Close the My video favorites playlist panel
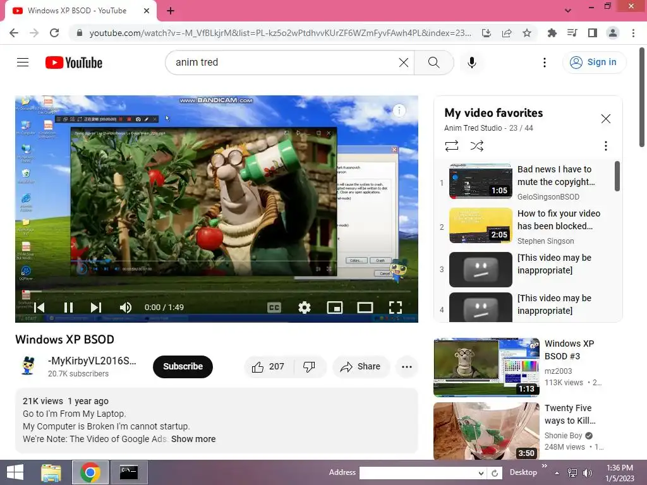 pyautogui.click(x=606, y=119)
